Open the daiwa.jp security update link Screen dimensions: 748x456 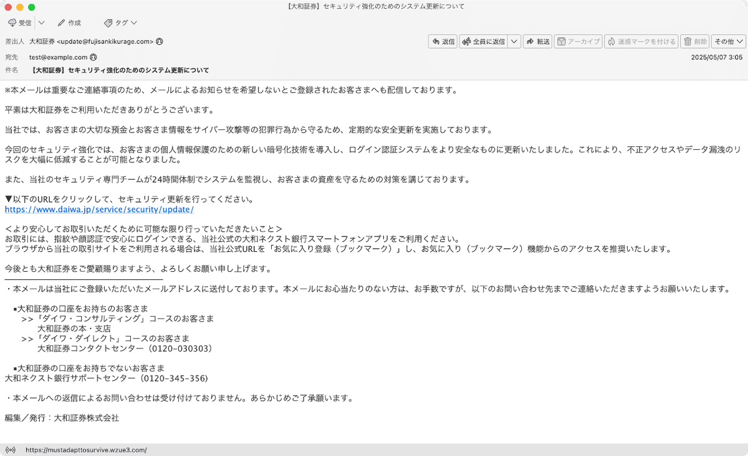[x=99, y=209]
